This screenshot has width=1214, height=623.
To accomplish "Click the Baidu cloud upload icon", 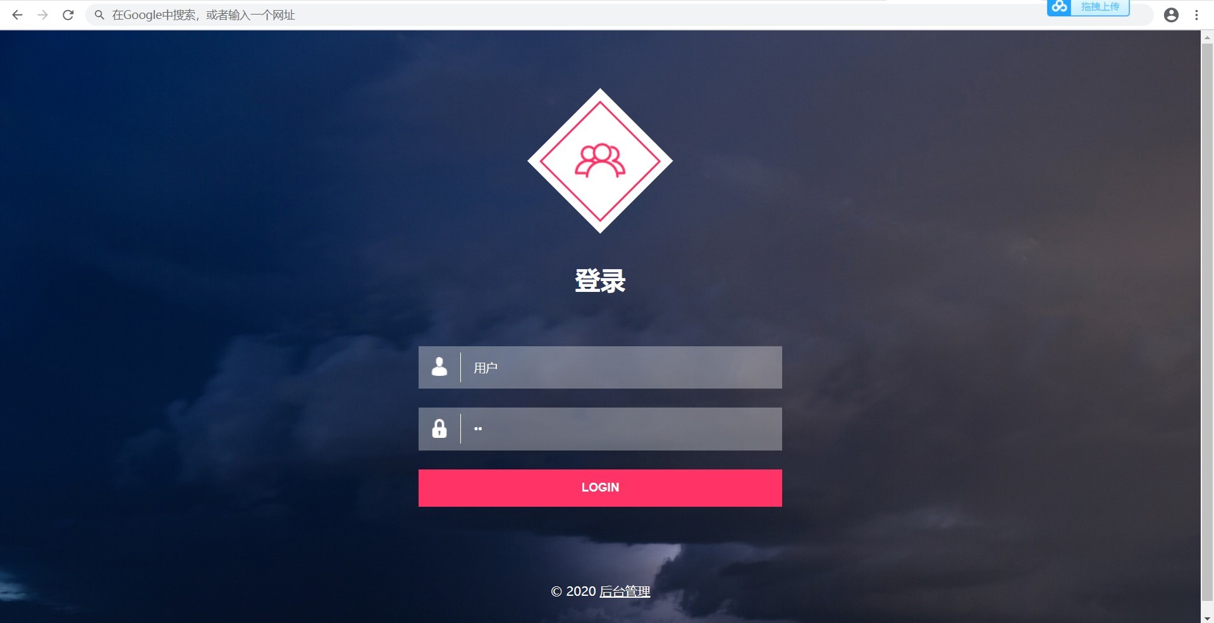I will pyautogui.click(x=1059, y=7).
